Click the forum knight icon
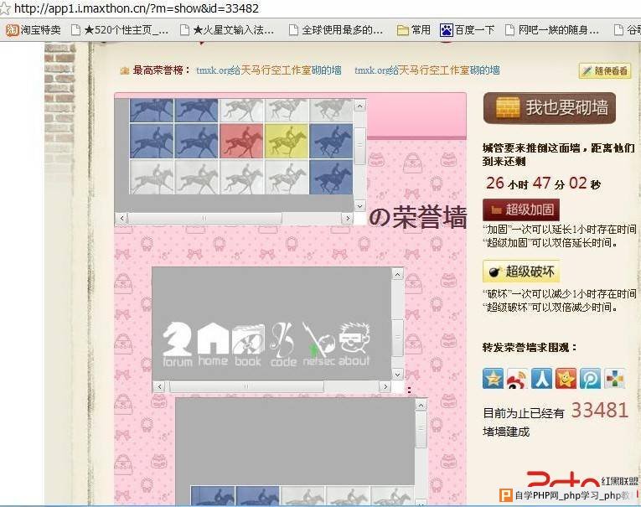The image size is (641, 507). (x=177, y=344)
